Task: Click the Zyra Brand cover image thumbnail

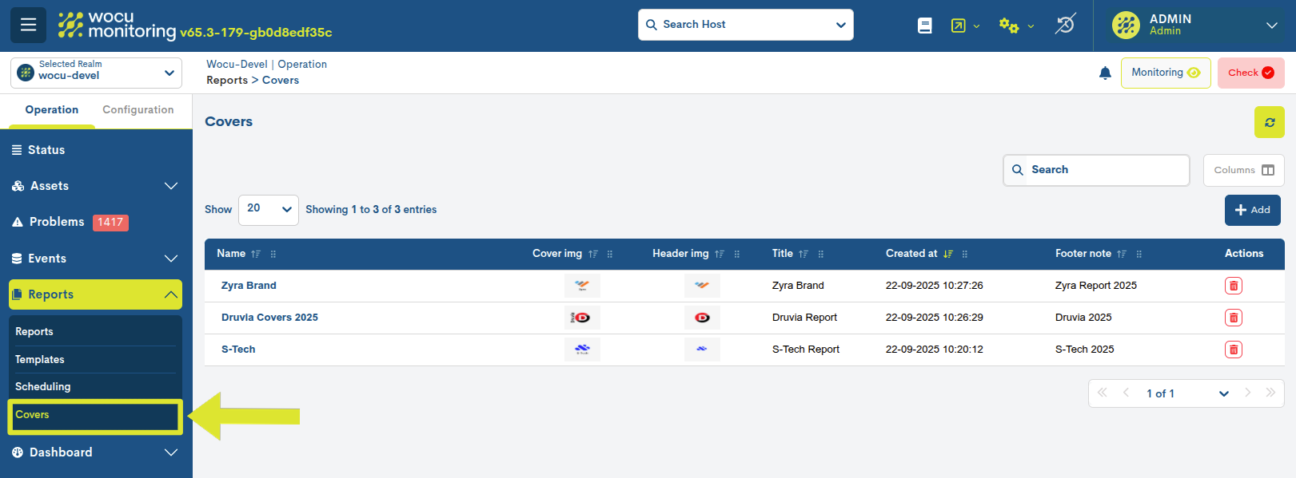Action: (582, 286)
